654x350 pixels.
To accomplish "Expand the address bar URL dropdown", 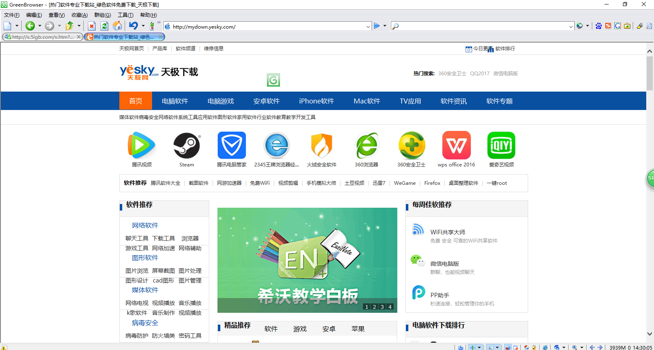I will click(x=368, y=27).
